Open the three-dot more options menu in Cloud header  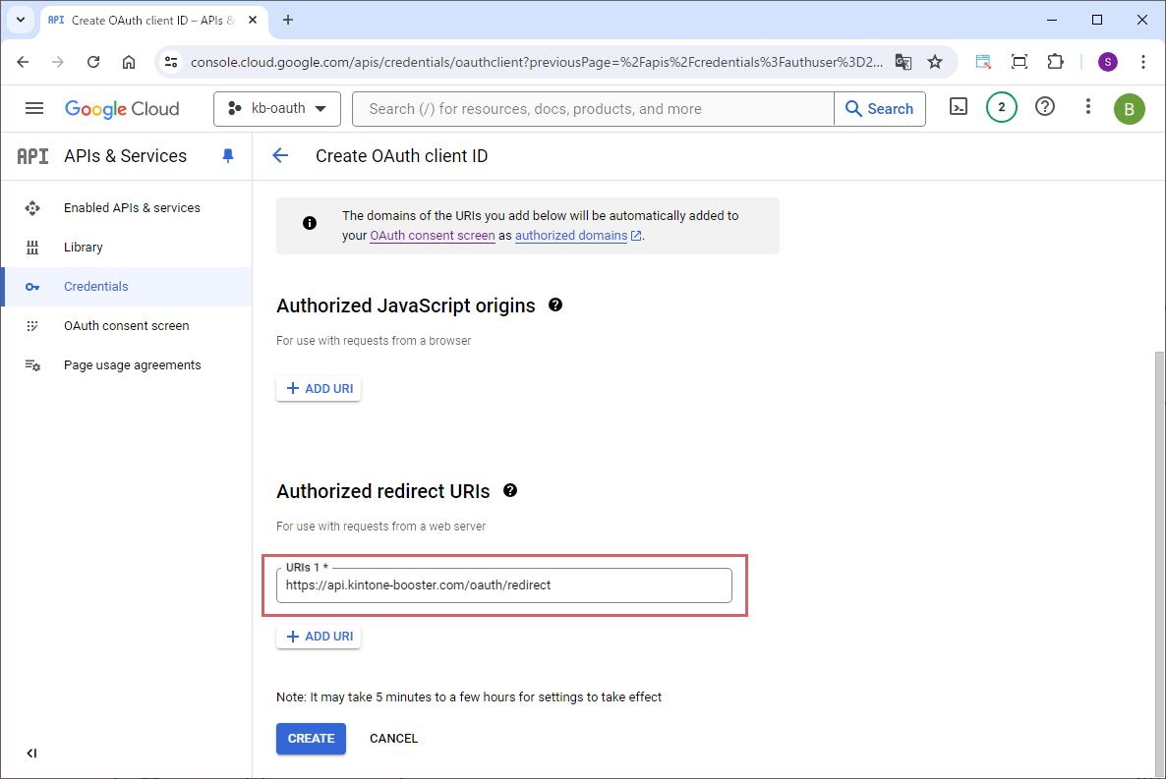1087,108
